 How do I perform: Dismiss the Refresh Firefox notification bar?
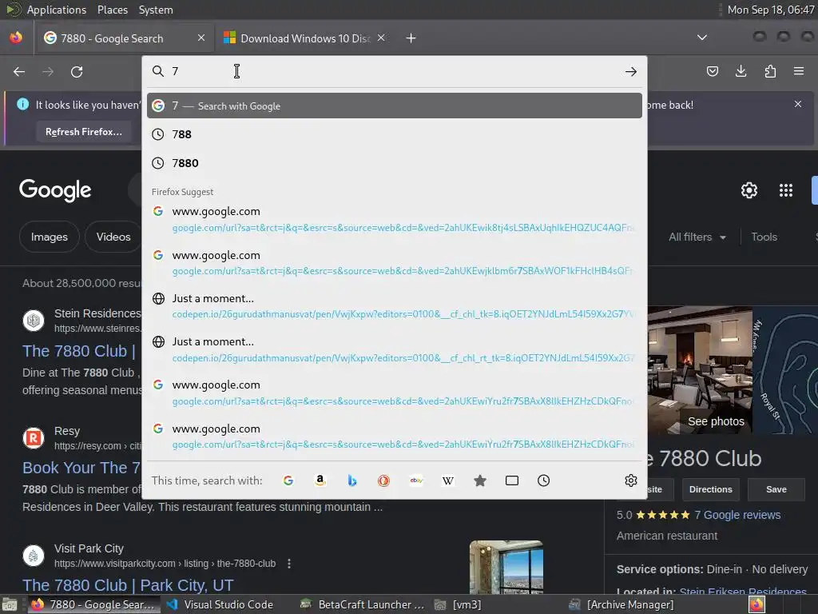coord(798,104)
